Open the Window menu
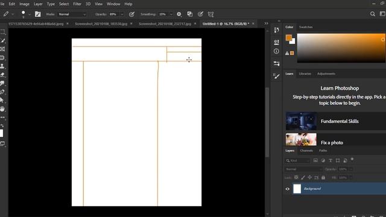The height and width of the screenshot is (217, 386). (113, 4)
